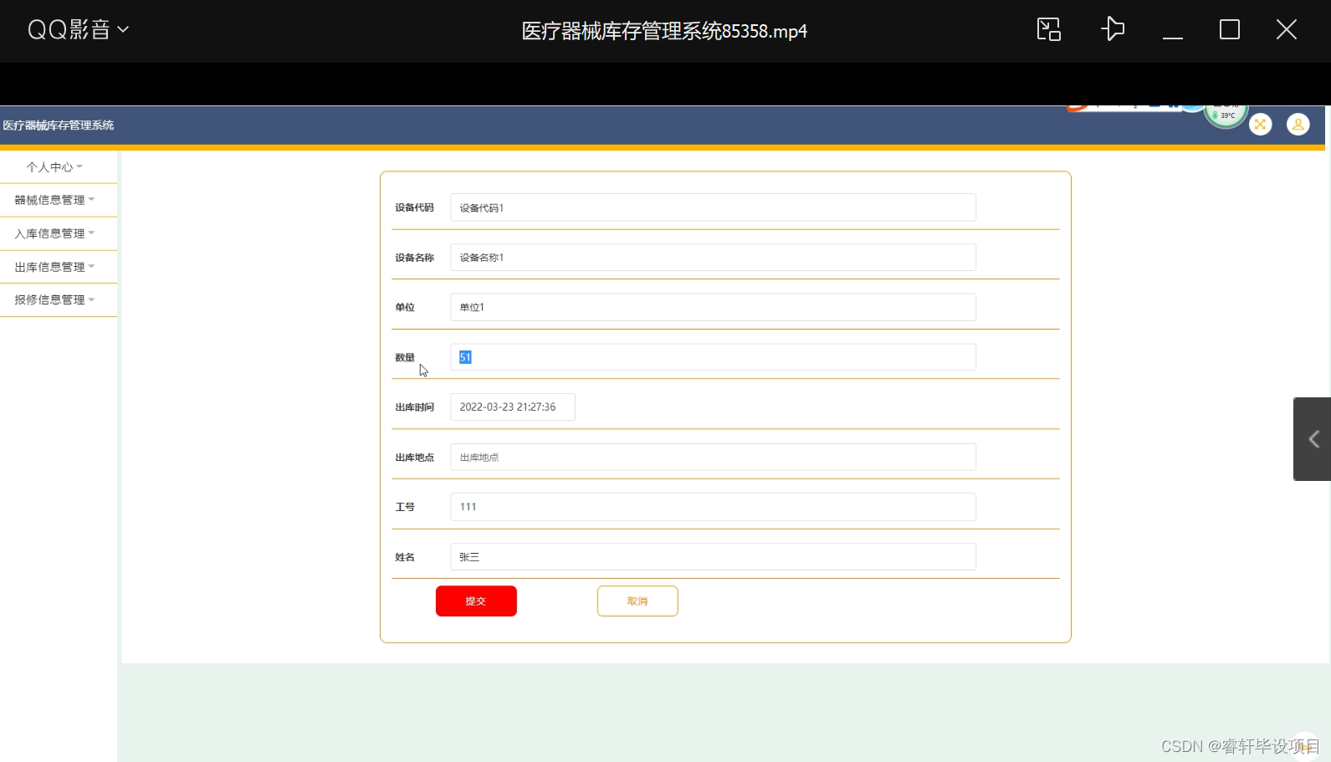Click the 医疗器械库存管理系统 header title
Viewport: 1331px width, 762px height.
point(59,125)
